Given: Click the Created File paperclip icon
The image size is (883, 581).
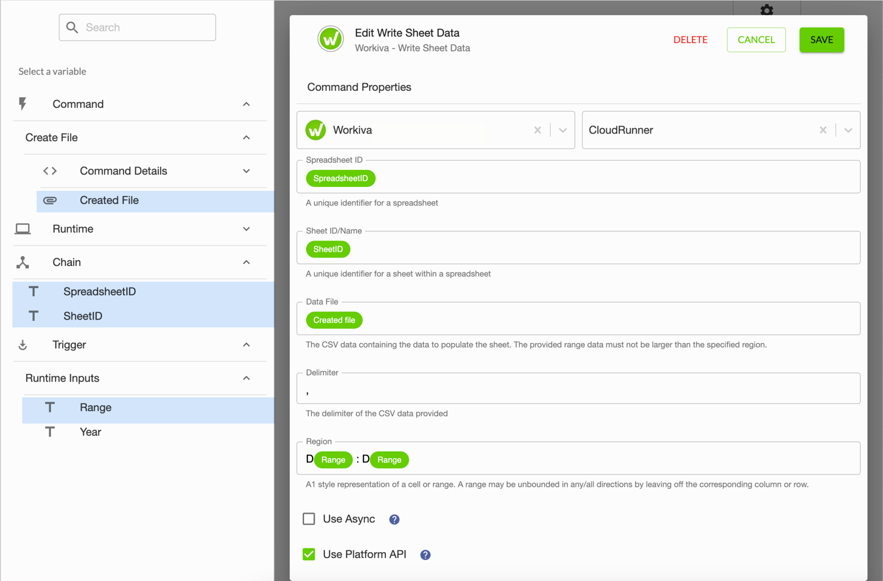Looking at the screenshot, I should [50, 201].
